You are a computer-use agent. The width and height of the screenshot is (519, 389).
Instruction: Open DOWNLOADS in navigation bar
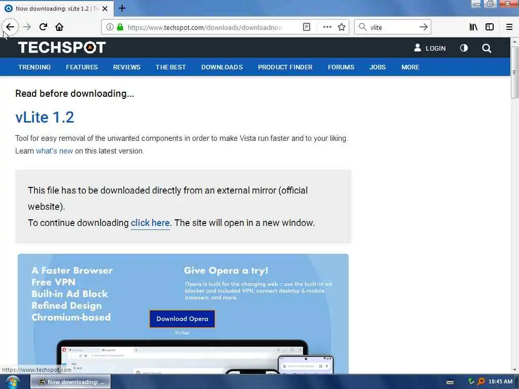click(x=222, y=67)
